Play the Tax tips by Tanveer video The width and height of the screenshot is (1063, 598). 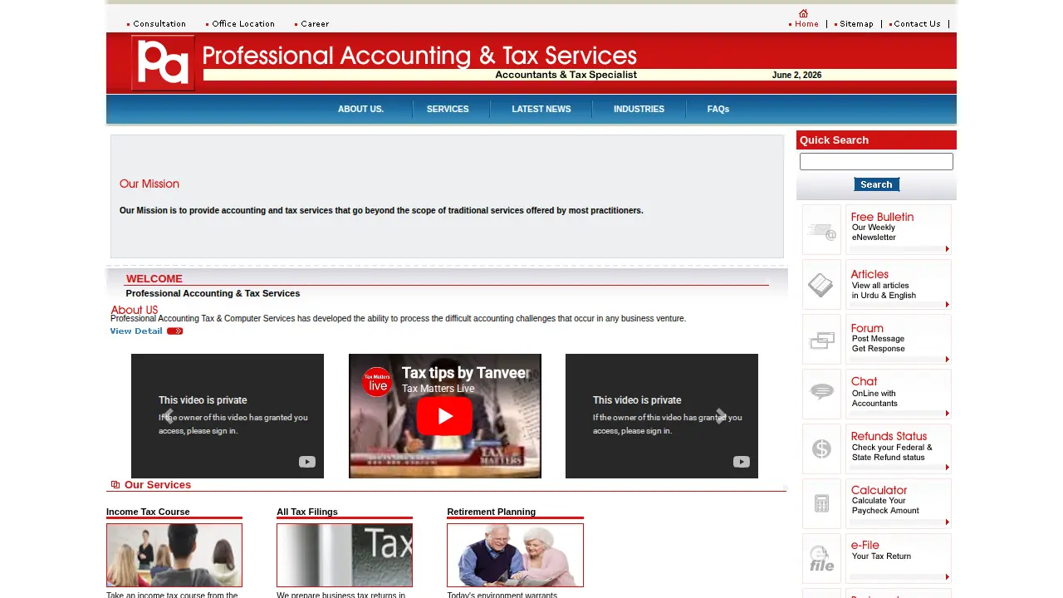(444, 416)
